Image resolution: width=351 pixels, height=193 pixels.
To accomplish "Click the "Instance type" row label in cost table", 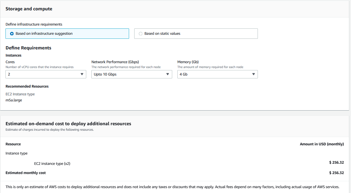I will [x=16, y=153].
